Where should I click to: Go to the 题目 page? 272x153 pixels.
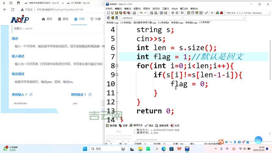pyautogui.click(x=63, y=19)
